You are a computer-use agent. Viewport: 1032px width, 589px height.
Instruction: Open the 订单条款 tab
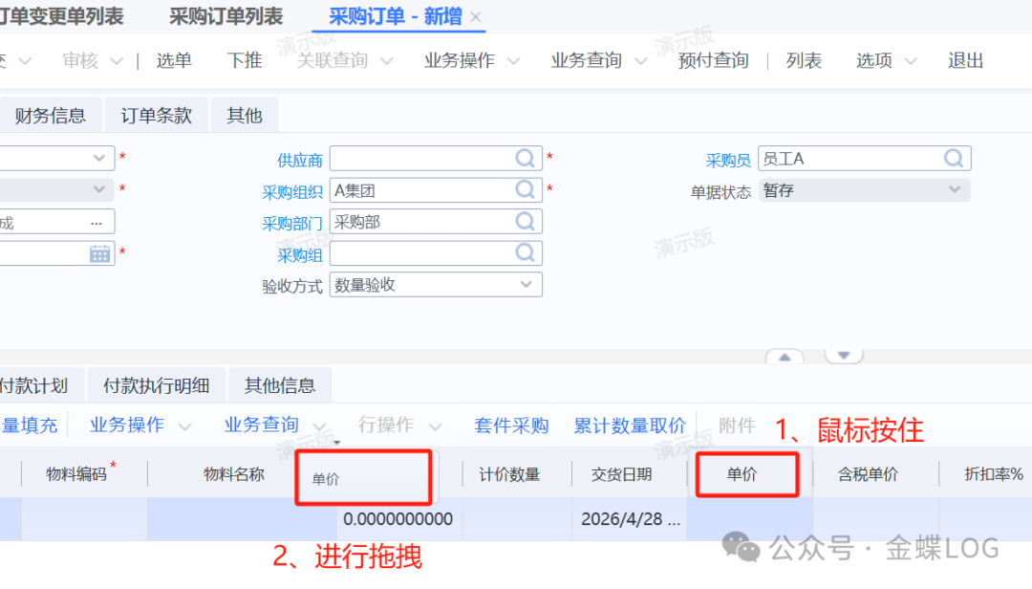coord(156,116)
